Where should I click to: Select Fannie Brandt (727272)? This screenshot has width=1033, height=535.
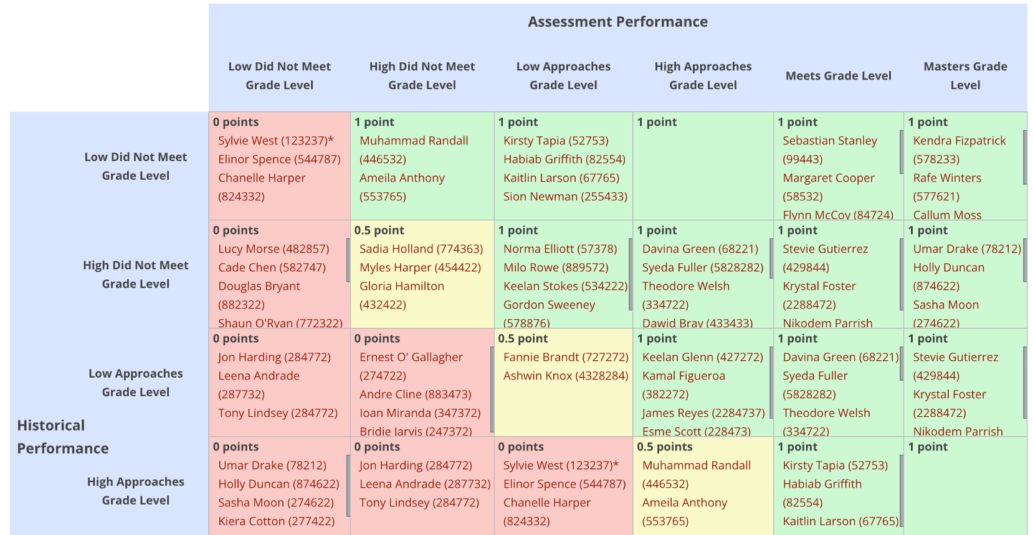tap(566, 357)
